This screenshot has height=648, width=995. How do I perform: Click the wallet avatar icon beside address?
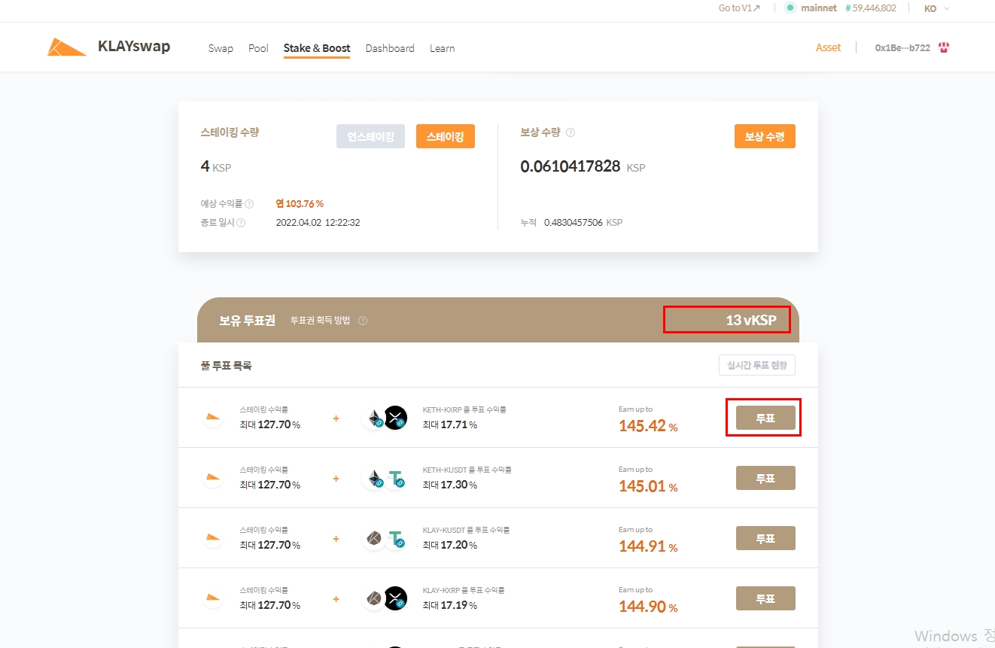tap(944, 47)
